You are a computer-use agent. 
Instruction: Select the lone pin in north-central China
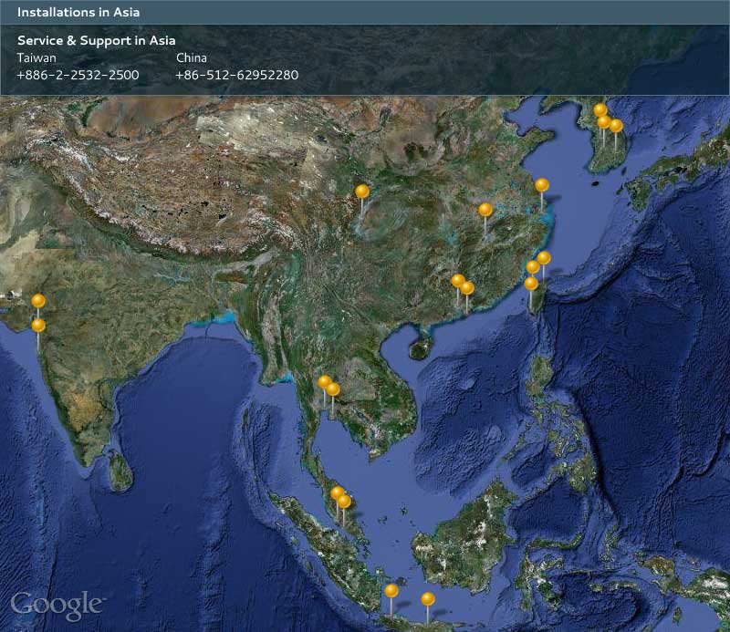362,192
